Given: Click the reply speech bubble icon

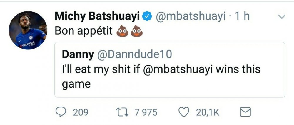Looking at the screenshot, I should [61, 112].
